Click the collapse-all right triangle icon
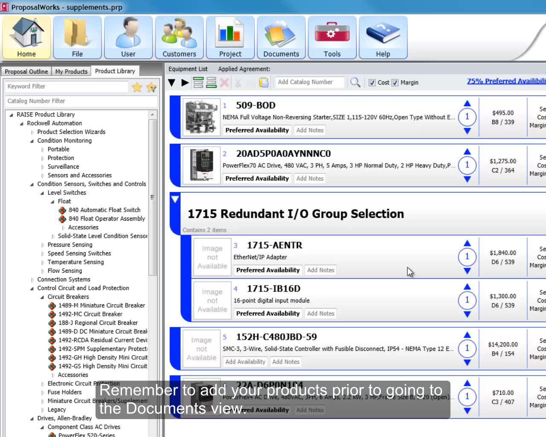 click(185, 82)
